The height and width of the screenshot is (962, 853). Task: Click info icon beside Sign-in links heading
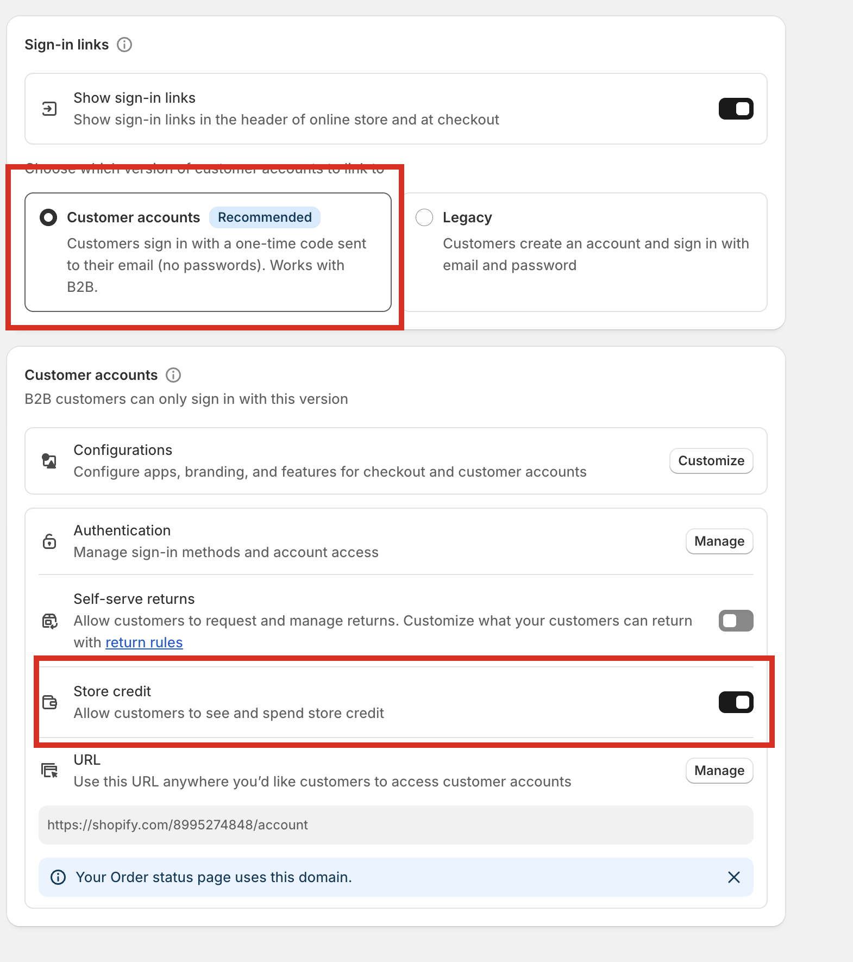[124, 45]
